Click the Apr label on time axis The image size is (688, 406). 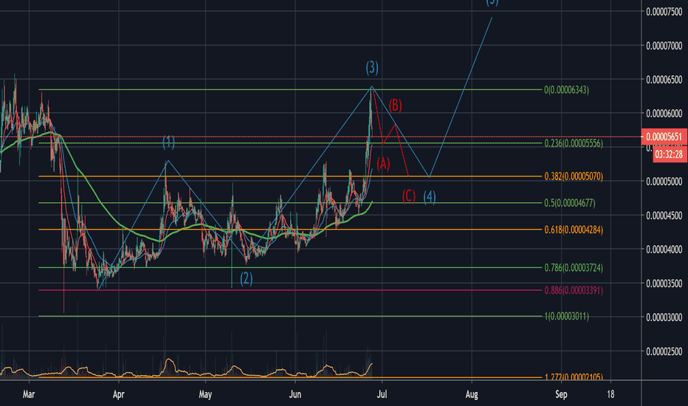click(x=118, y=394)
